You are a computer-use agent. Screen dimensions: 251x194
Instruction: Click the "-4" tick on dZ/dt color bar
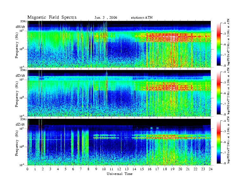[x=225, y=121]
